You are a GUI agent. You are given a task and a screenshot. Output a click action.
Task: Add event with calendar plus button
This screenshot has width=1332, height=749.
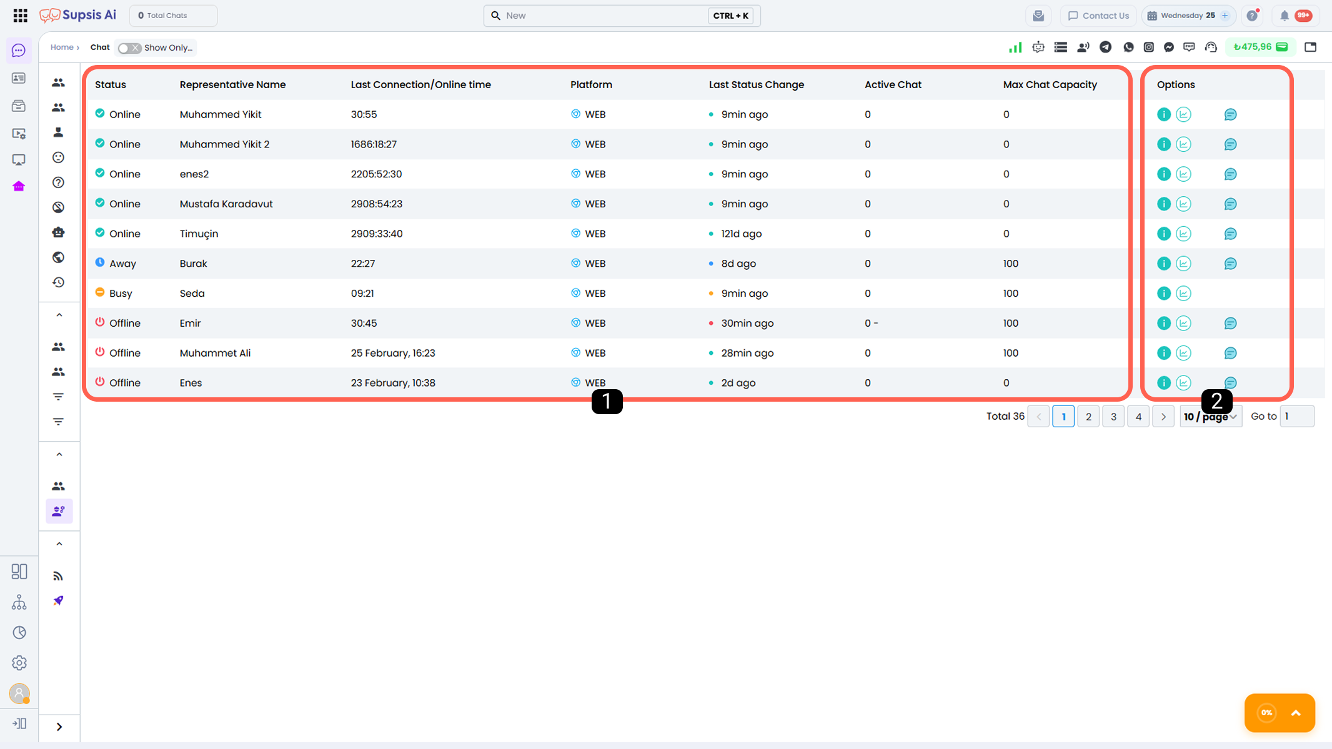pyautogui.click(x=1225, y=16)
